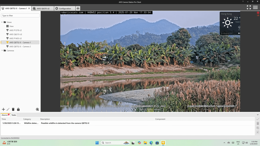Click the alarm time 1/20/2025 5:26:13
This screenshot has width=260, height=146.
click(11, 123)
